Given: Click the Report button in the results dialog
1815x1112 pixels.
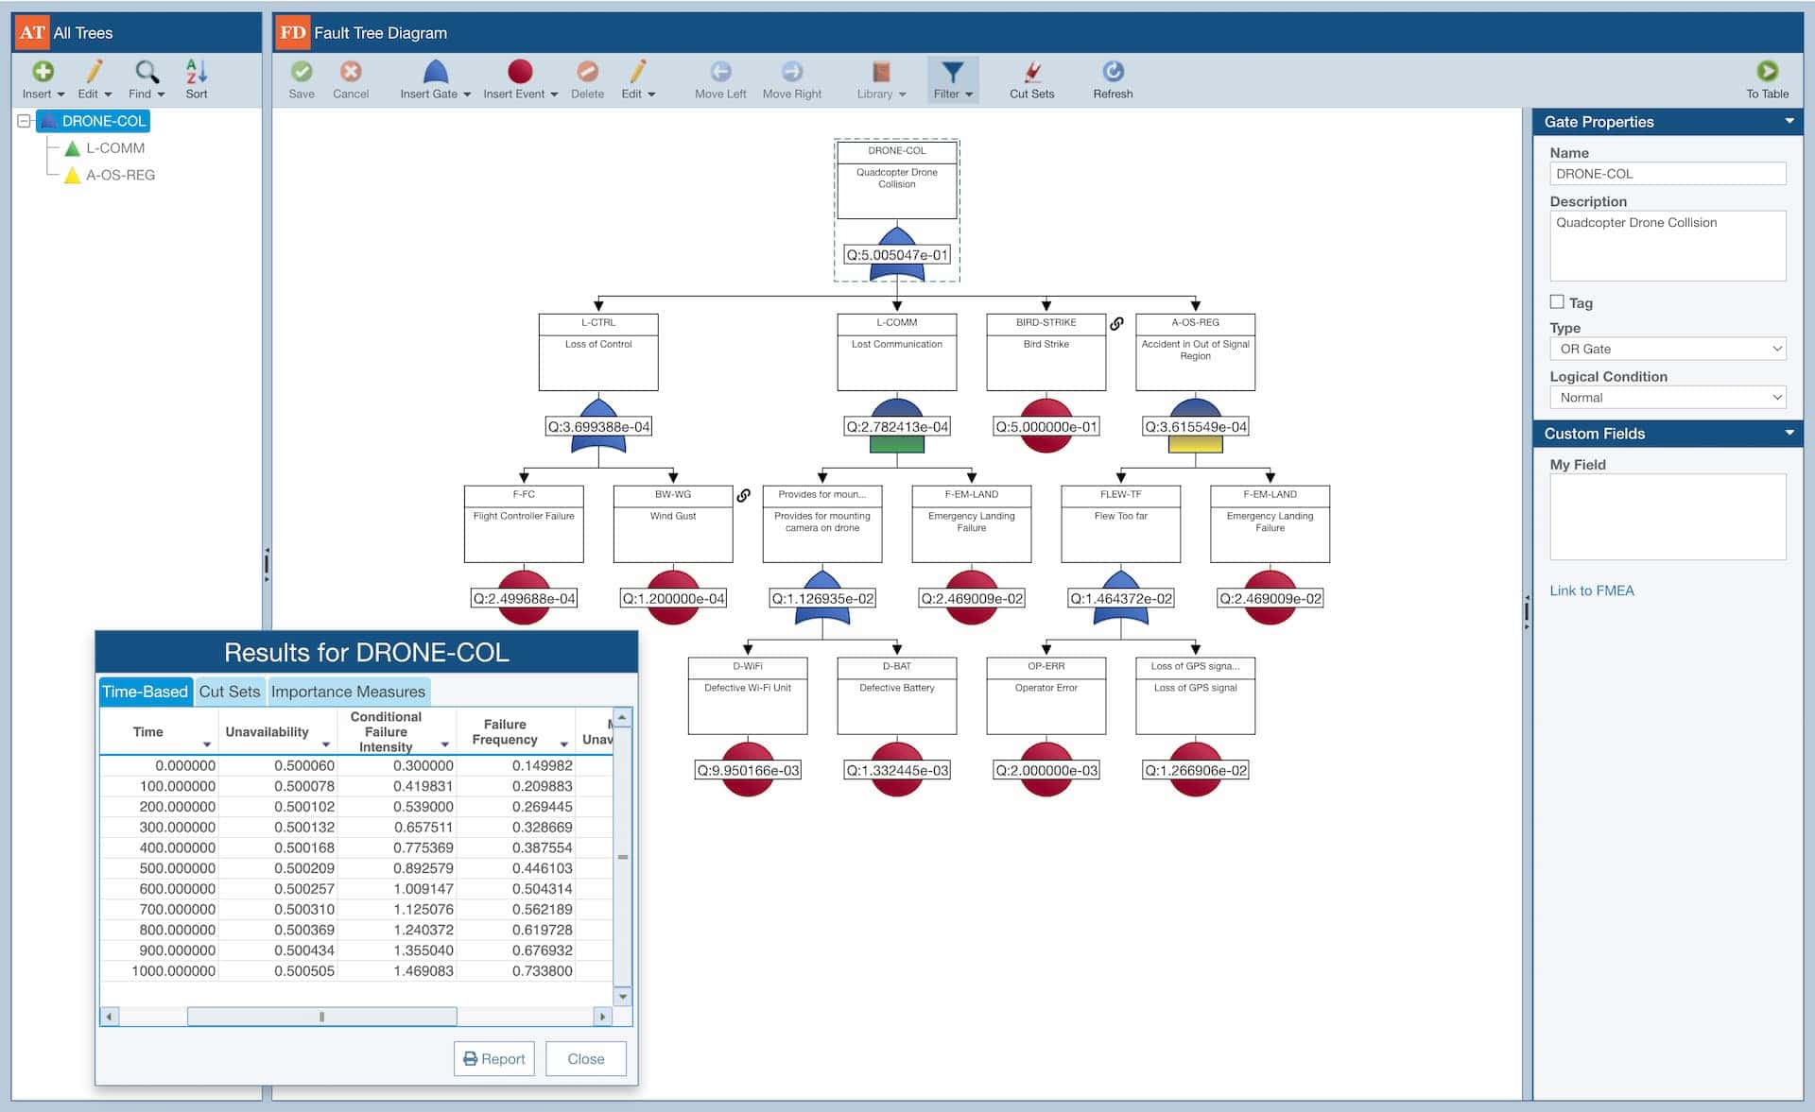Looking at the screenshot, I should pos(493,1058).
